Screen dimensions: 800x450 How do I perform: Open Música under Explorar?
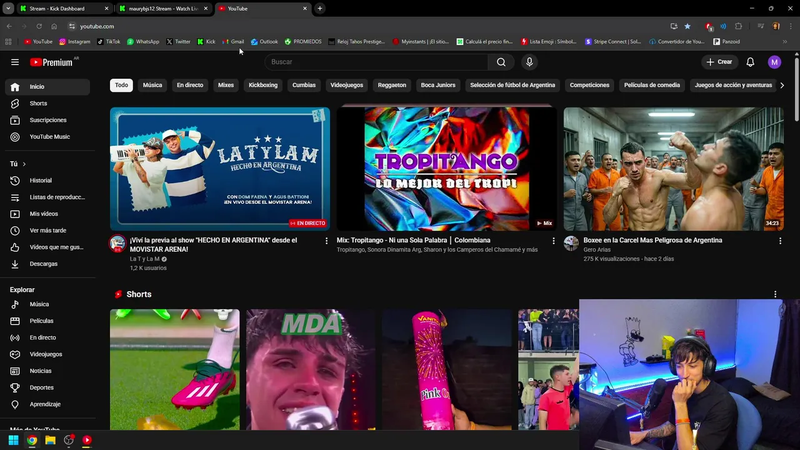point(47,304)
